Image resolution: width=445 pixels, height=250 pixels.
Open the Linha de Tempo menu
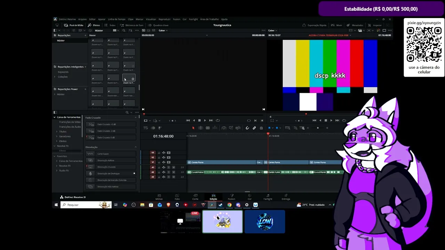(117, 19)
